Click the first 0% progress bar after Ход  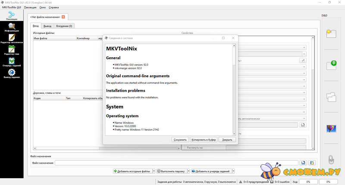tap(308, 182)
